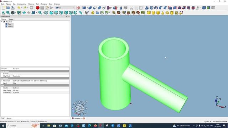Click the Chamfer tool icon

[x=165, y=8]
